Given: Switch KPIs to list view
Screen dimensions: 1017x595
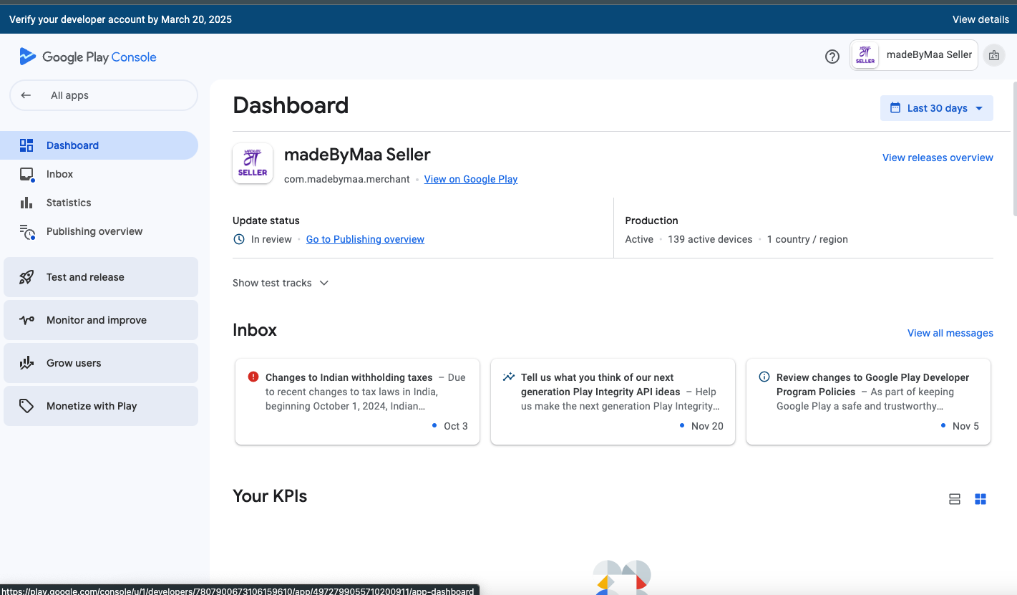Looking at the screenshot, I should pos(954,499).
